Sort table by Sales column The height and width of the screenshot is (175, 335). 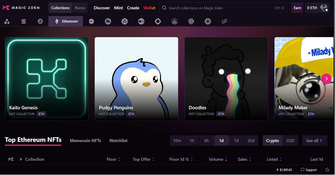pos(245,159)
